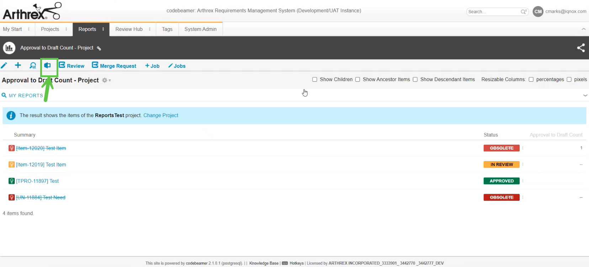
Task: Click the highlighted export icon in toolbar
Action: tap(47, 65)
